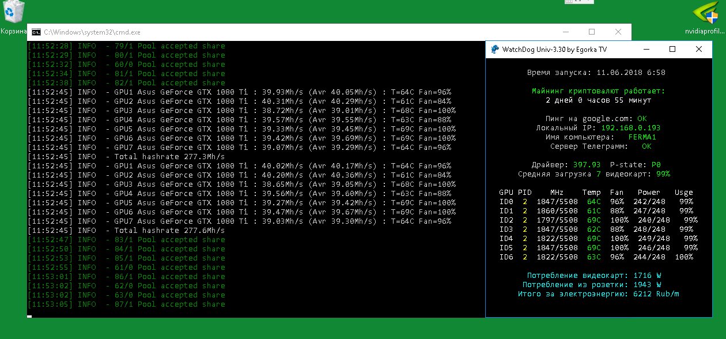
Task: Close the WatchDog Univ-3.30 window
Action: (699, 50)
